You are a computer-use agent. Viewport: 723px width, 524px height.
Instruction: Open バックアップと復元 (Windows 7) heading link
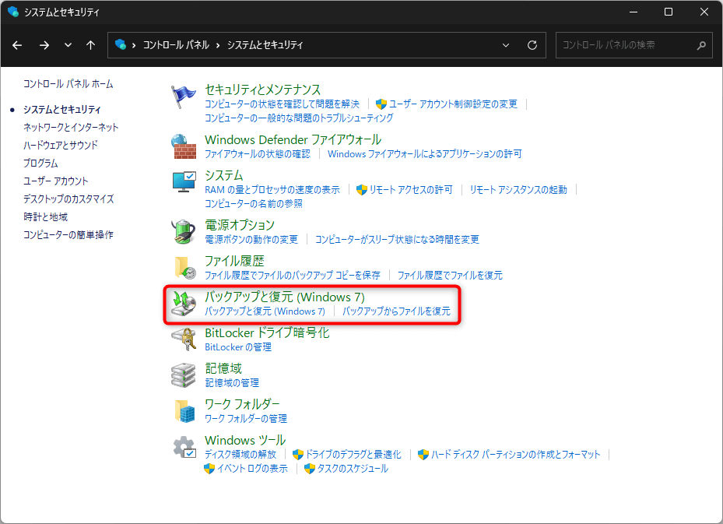284,297
